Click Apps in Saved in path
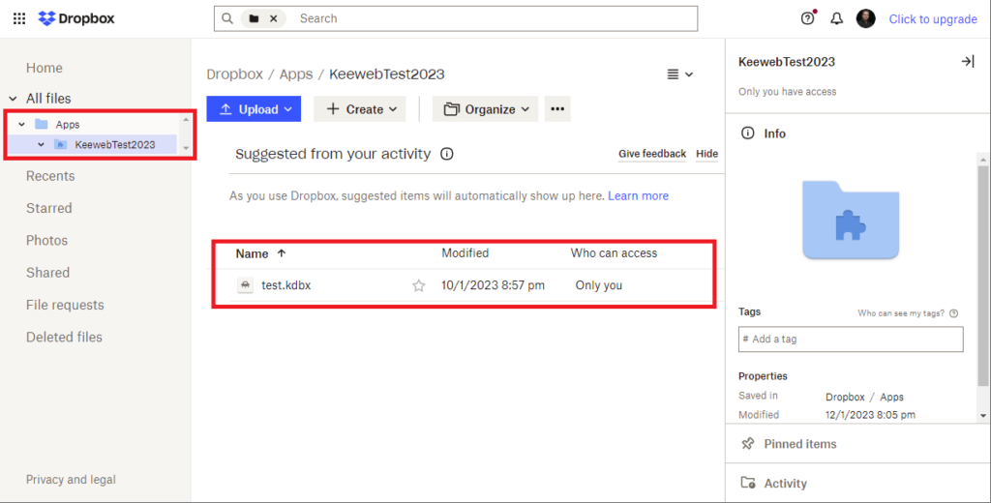The width and height of the screenshot is (991, 503). tap(891, 397)
